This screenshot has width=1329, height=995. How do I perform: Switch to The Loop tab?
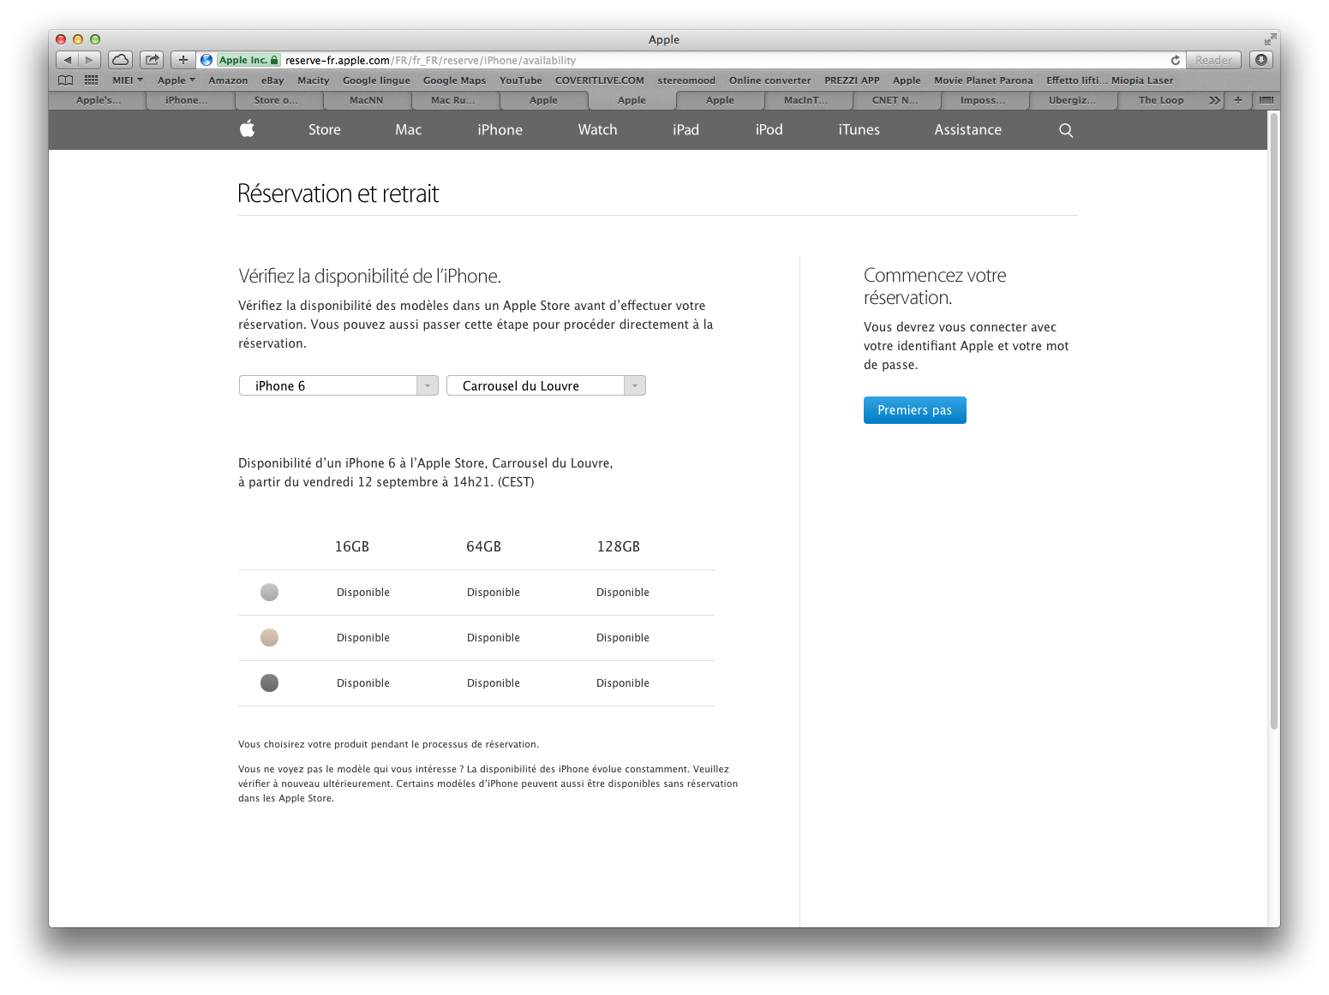point(1161,100)
